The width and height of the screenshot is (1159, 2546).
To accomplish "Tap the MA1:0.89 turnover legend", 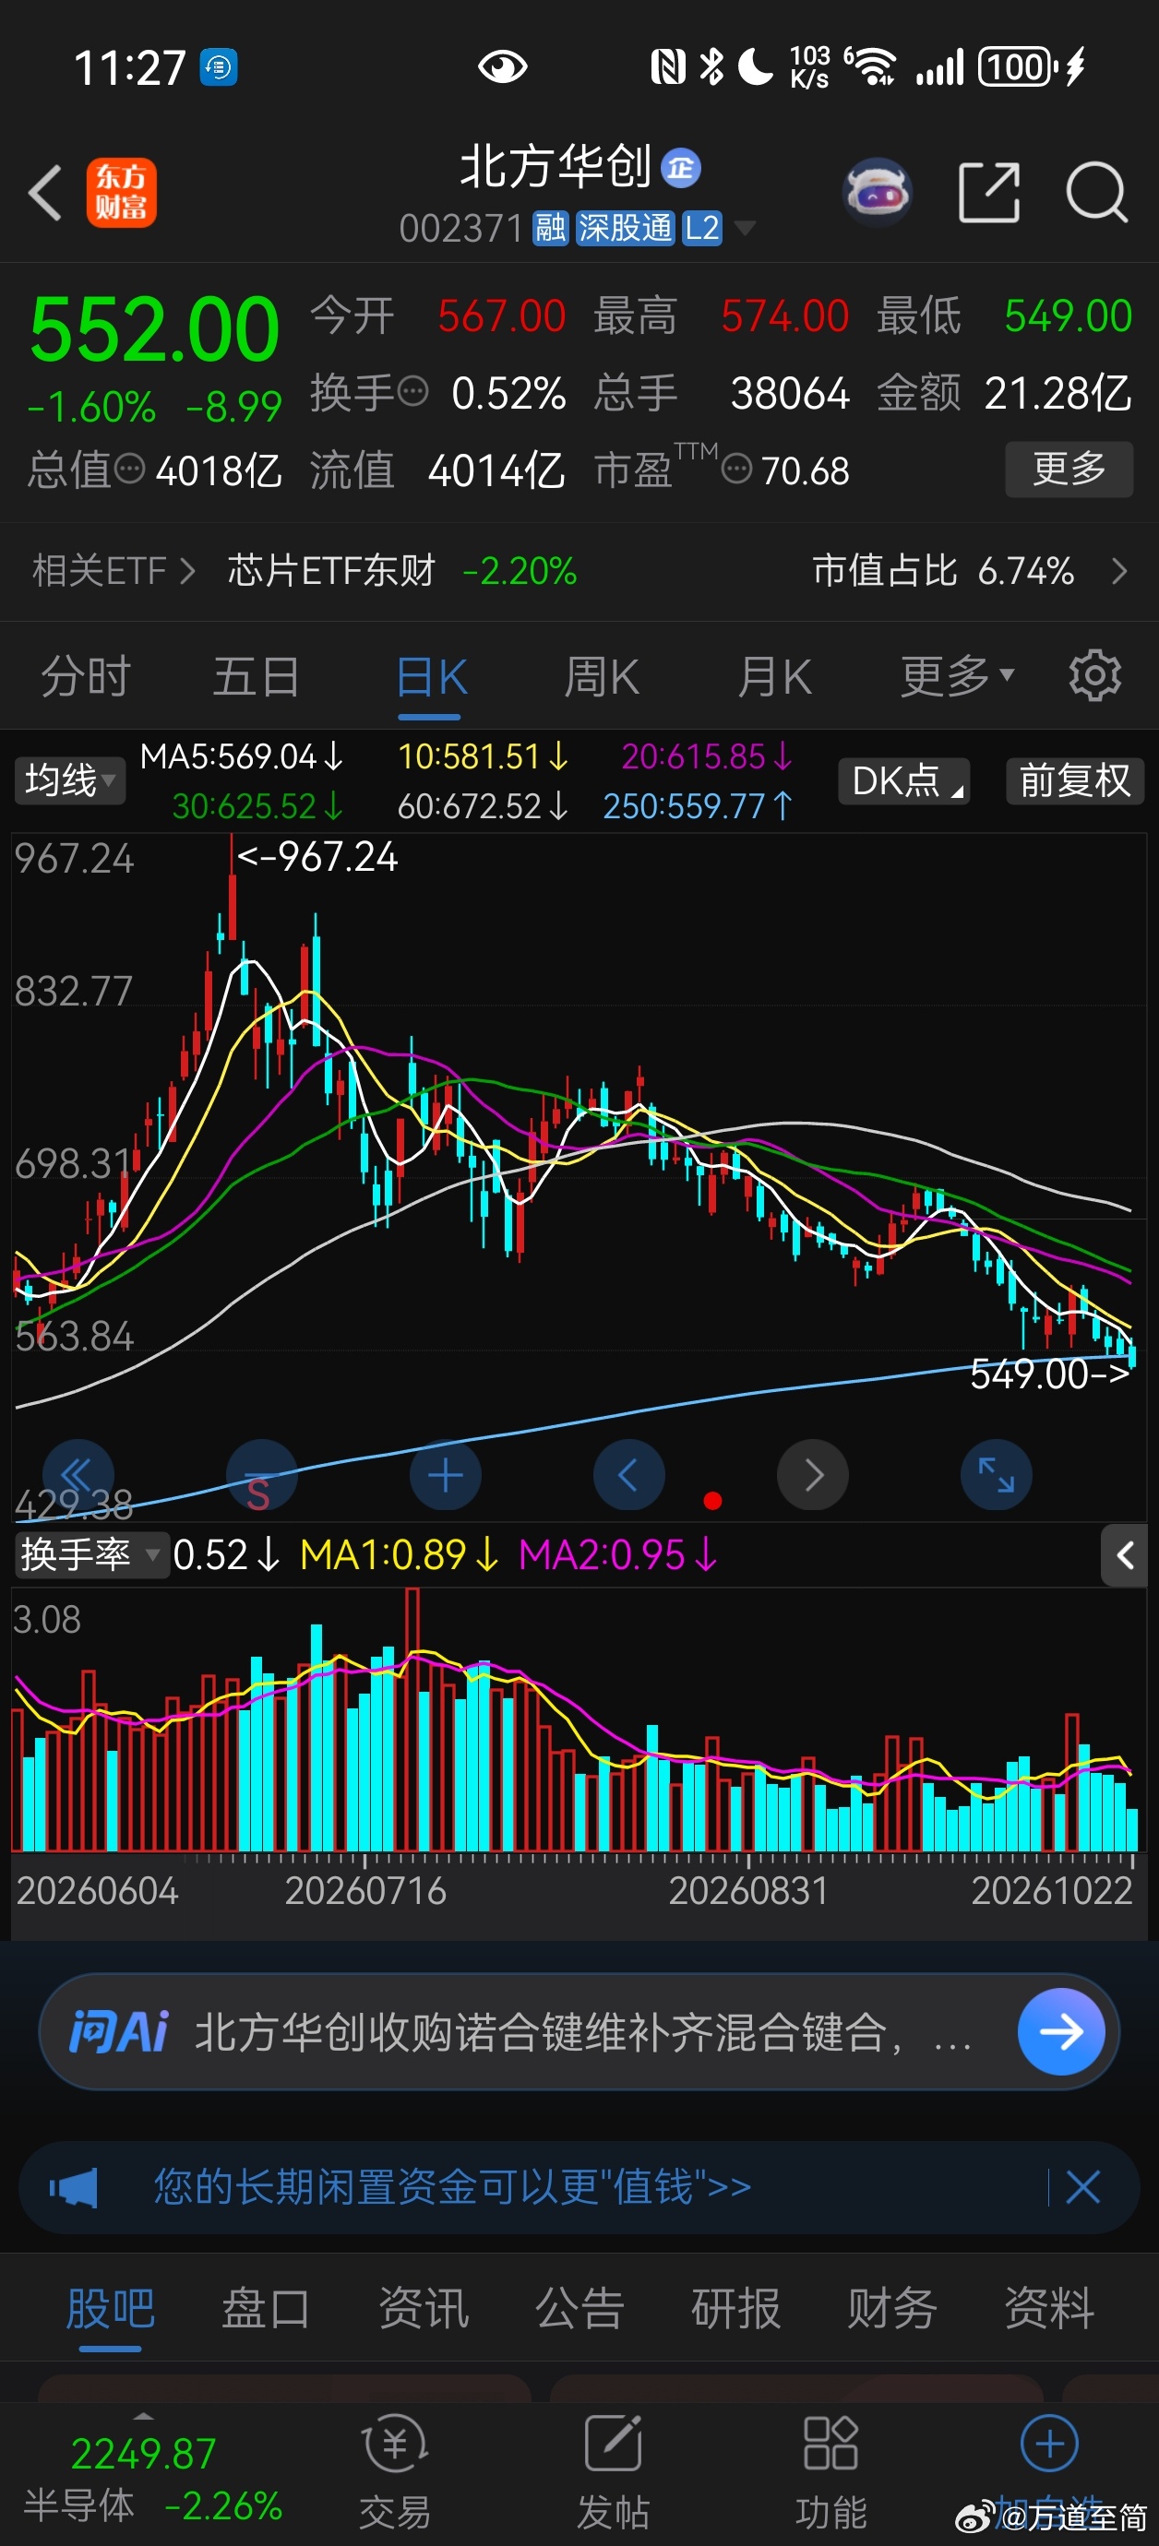I will pyautogui.click(x=400, y=1554).
